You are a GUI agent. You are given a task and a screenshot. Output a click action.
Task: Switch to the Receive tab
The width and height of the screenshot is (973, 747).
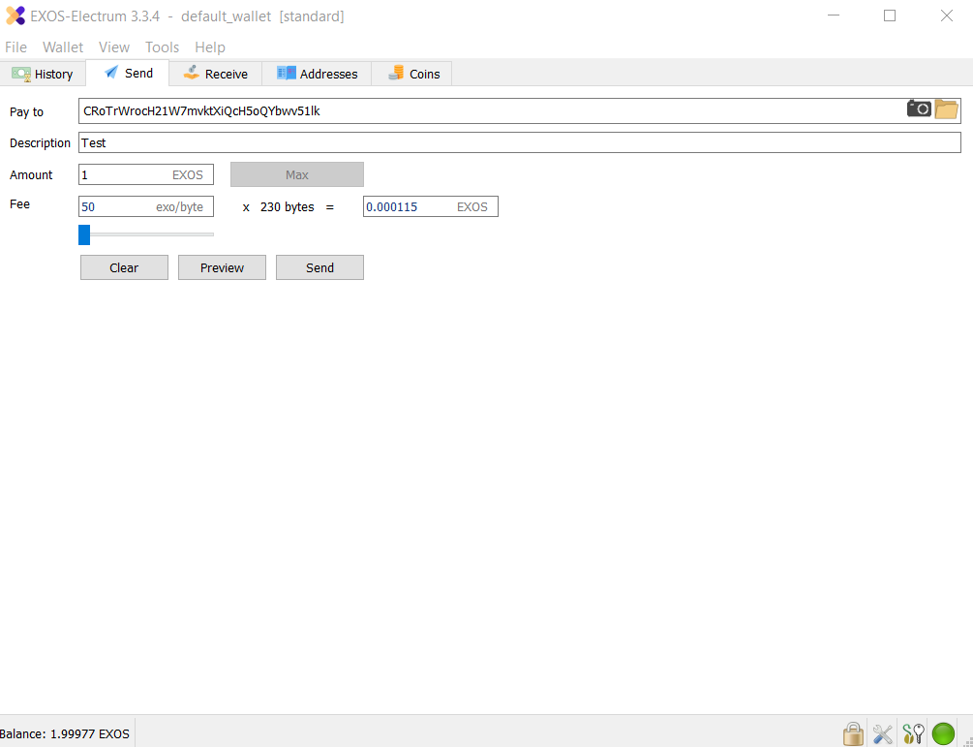click(215, 74)
